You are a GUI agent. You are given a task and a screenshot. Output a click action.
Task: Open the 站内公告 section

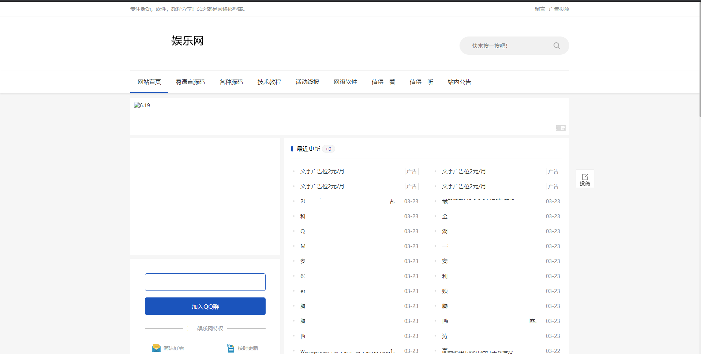coord(459,82)
